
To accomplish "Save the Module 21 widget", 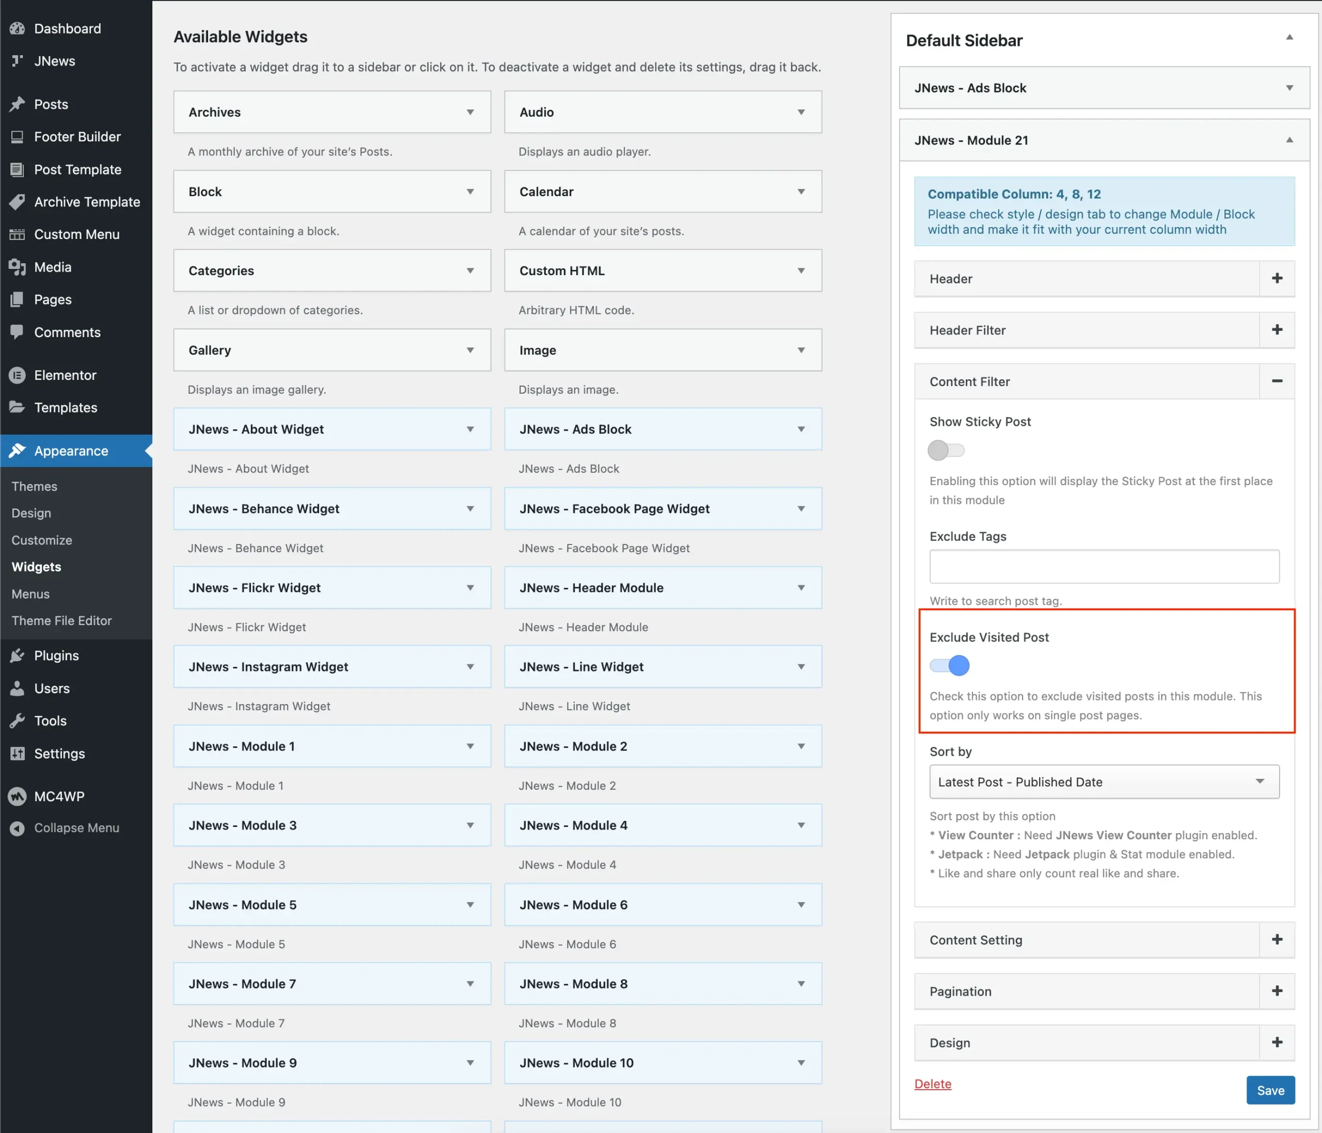I will (x=1270, y=1090).
